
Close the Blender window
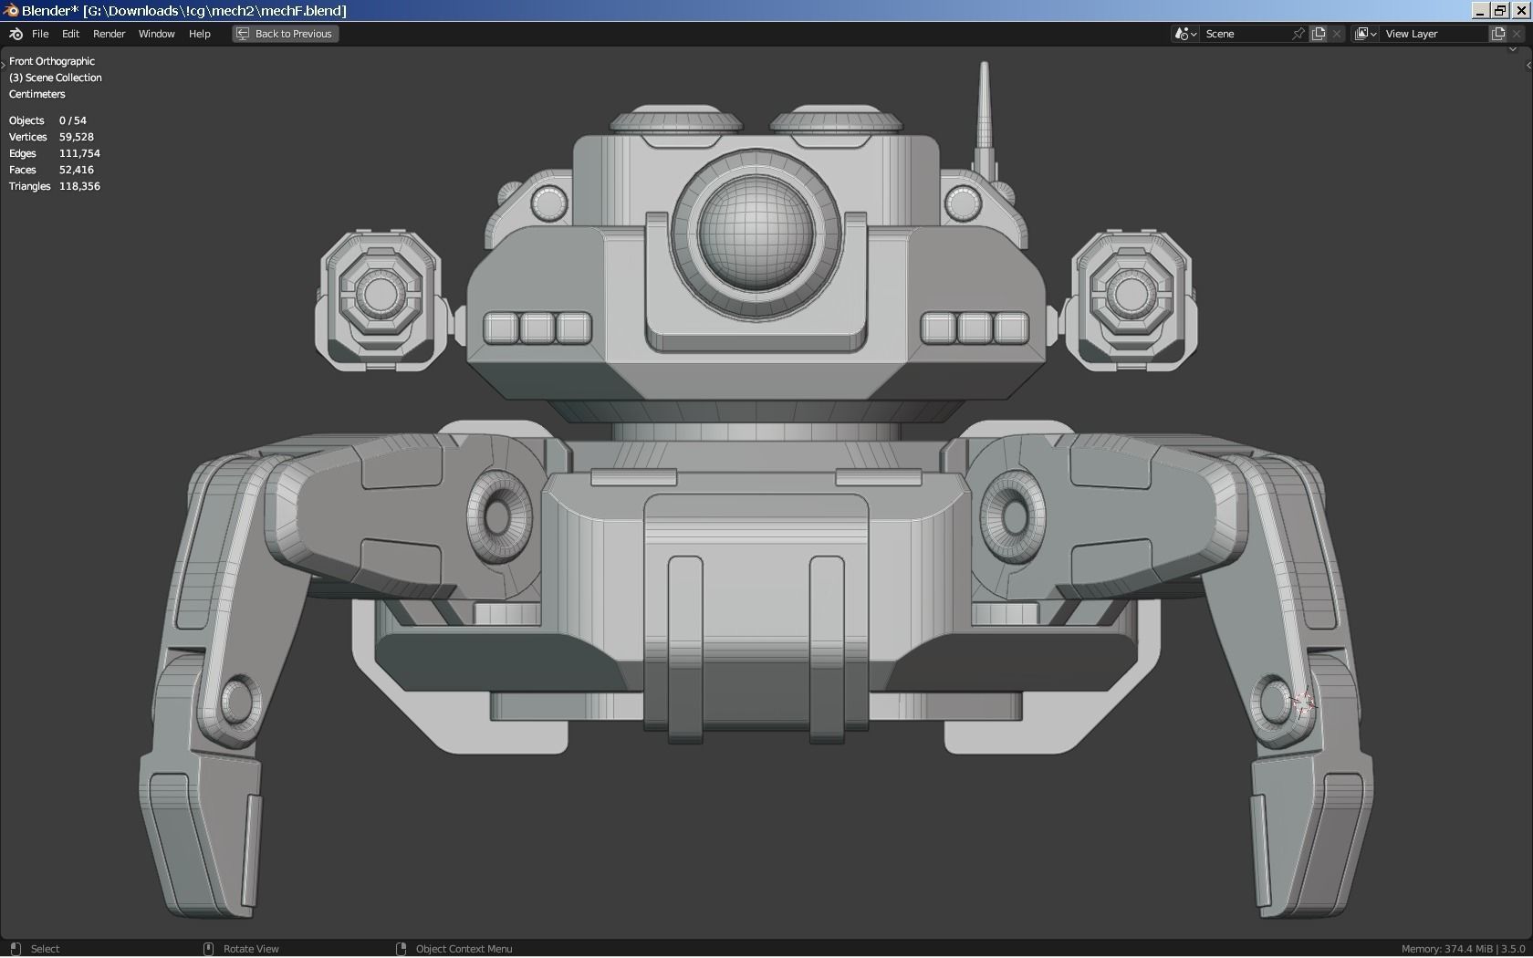click(1521, 10)
